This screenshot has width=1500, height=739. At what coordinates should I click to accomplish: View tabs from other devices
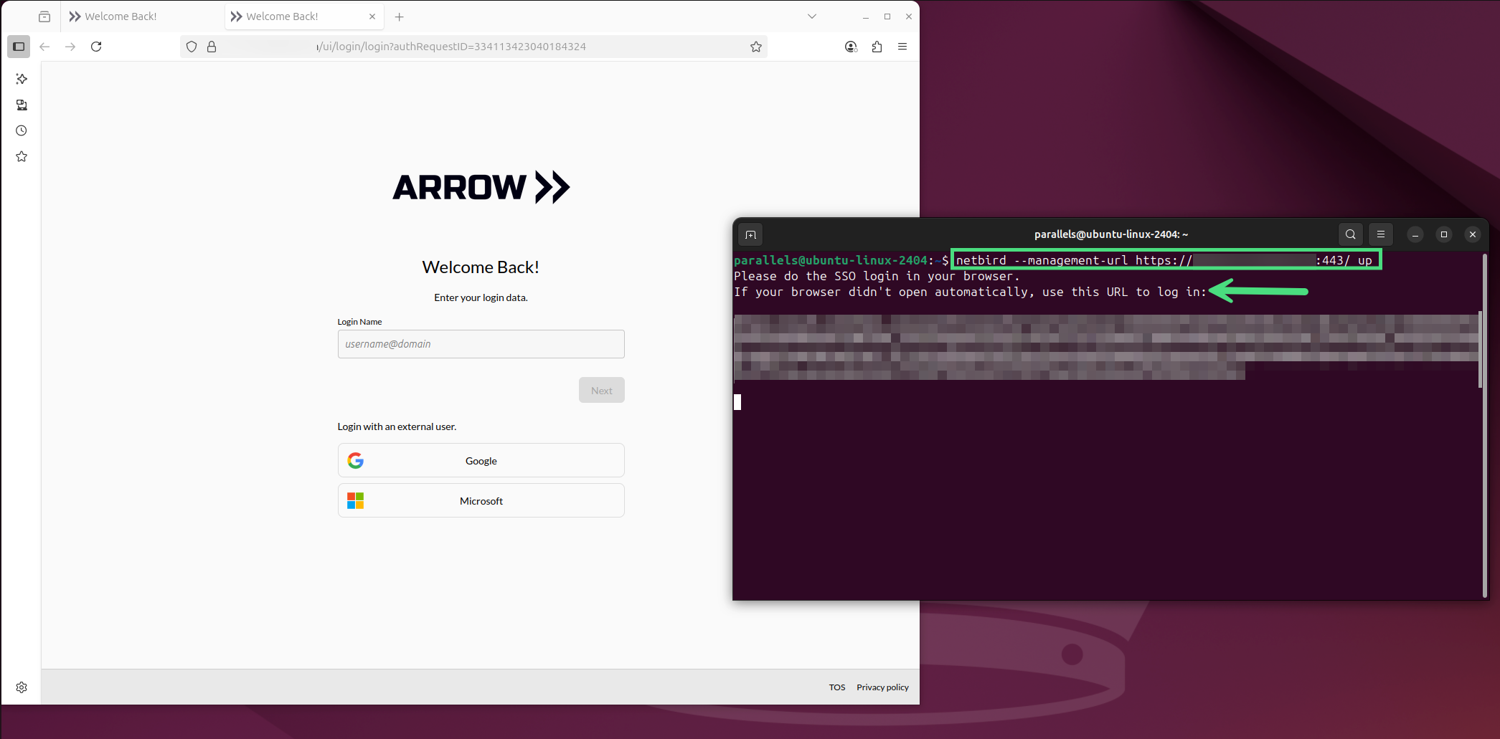[x=21, y=105]
